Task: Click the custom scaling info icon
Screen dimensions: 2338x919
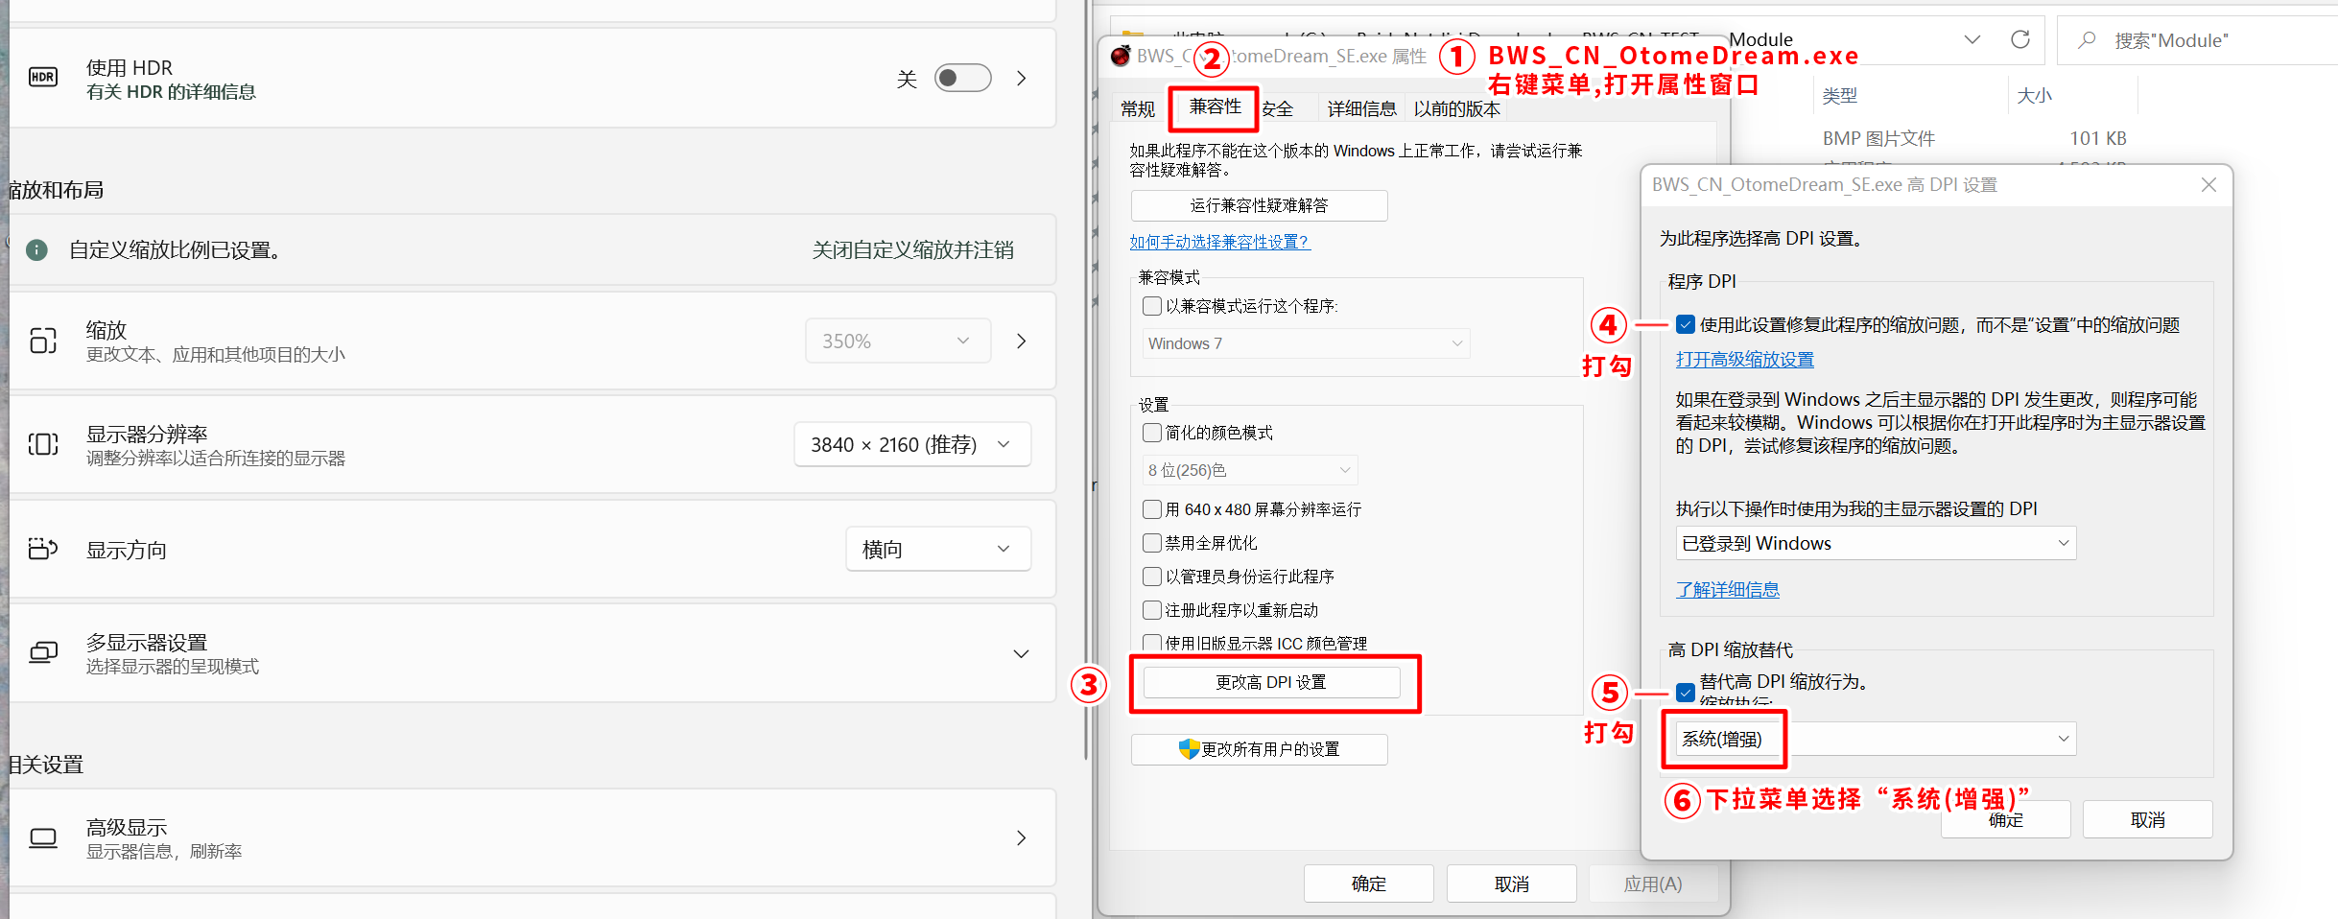Action: coord(36,250)
